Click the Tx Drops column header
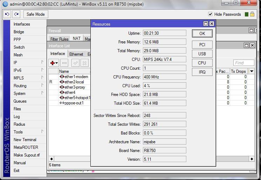This screenshot has height=180, width=261. coord(239,71)
